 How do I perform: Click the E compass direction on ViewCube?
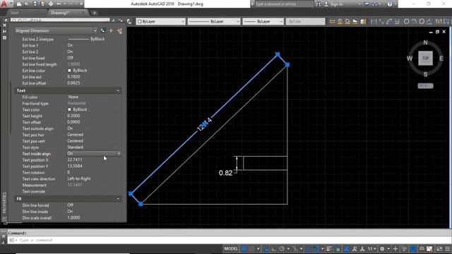441,58
